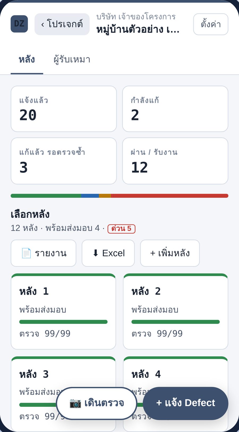This screenshot has width=239, height=432.
Task: Select the หลัง 3 card title
Action: [34, 374]
